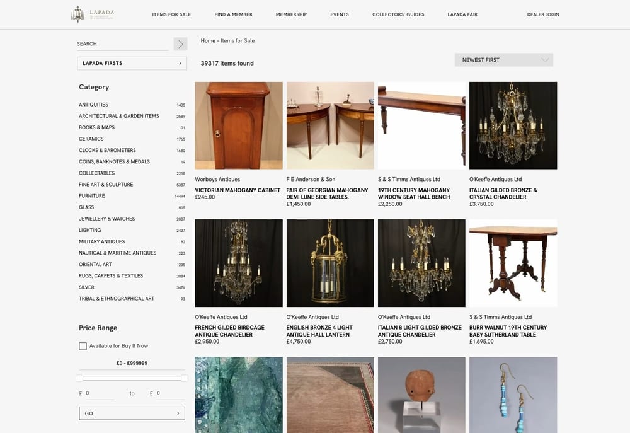Open Items for Sale menu

(x=171, y=14)
